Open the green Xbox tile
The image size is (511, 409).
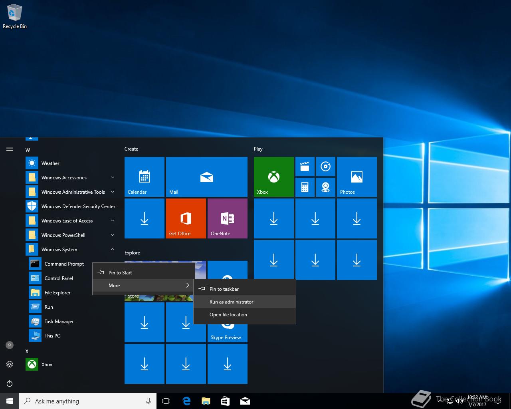coord(274,177)
